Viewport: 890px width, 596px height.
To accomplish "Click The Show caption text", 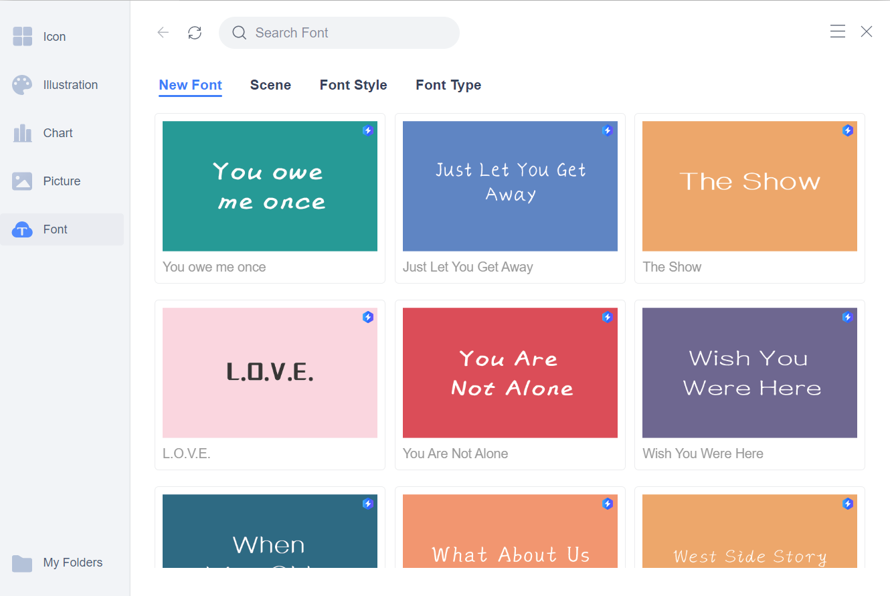I will pos(672,267).
